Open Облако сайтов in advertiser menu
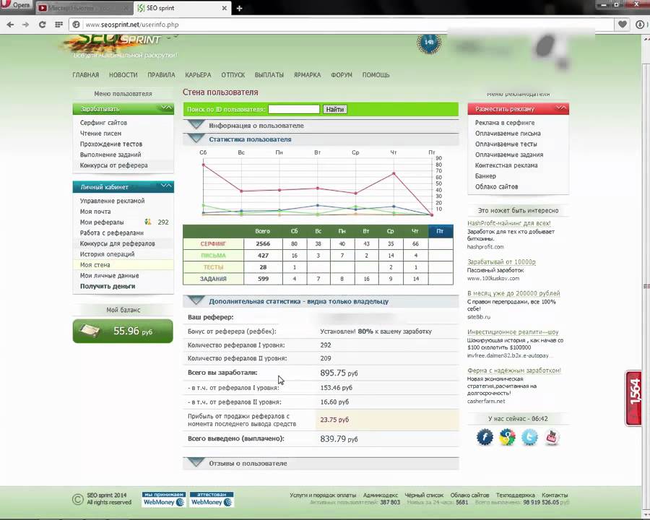 pos(496,186)
